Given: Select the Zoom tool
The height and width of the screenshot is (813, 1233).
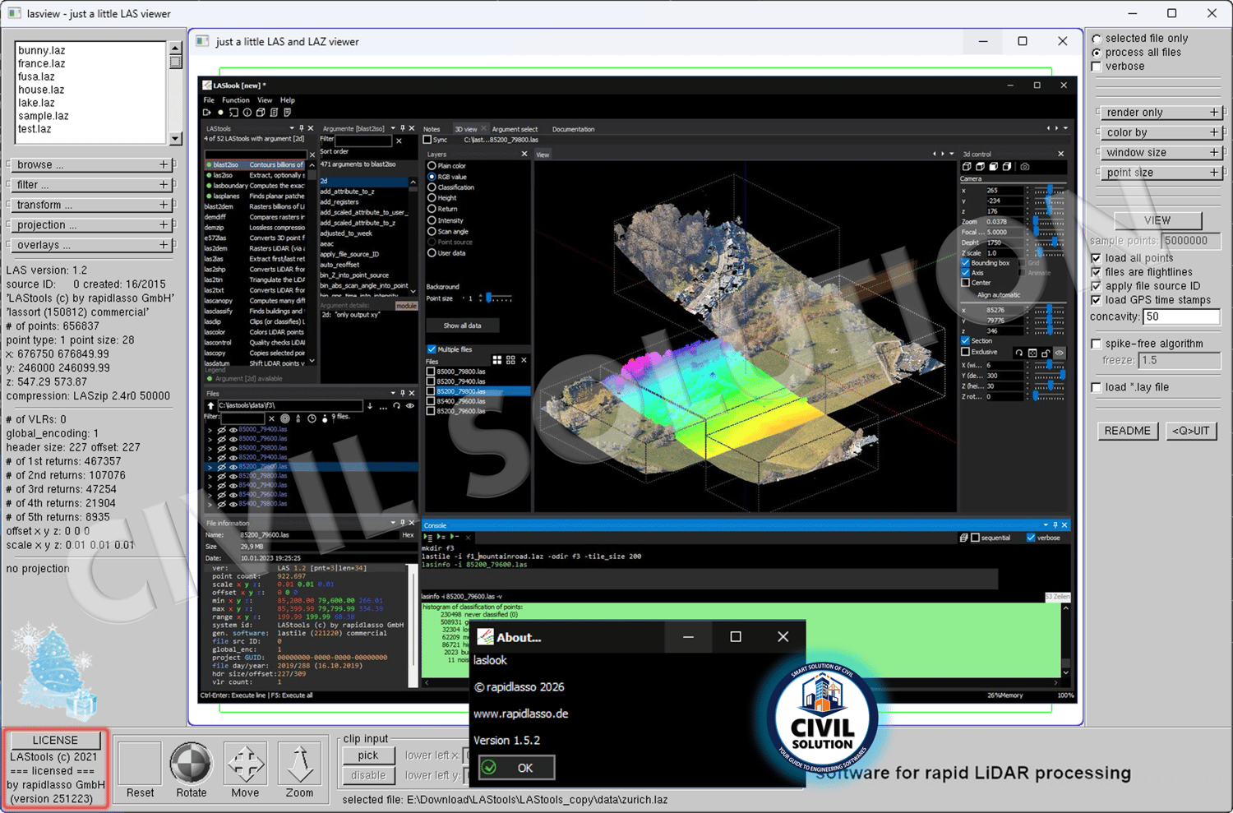Looking at the screenshot, I should (x=299, y=764).
